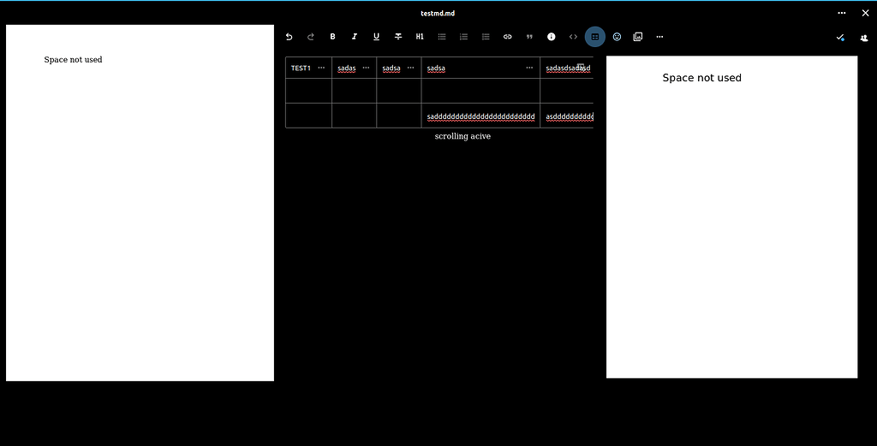Click the table icon in last header
The width and height of the screenshot is (877, 446).
coord(581,67)
